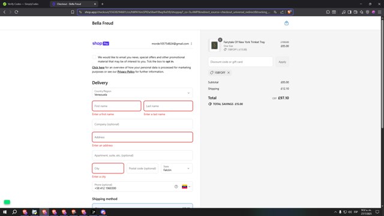Focus the Last name field
Image resolution: width=384 pixels, height=216 pixels.
point(168,106)
